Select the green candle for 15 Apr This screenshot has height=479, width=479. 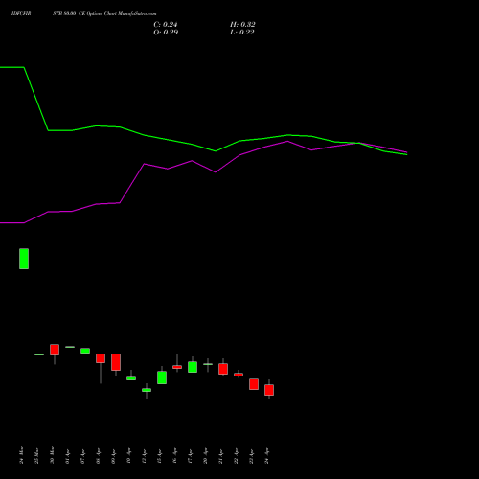pos(162,377)
